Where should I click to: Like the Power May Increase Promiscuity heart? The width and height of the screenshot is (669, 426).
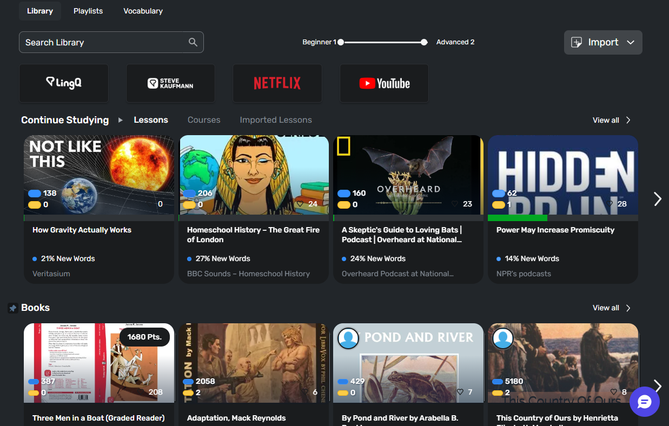[x=609, y=204]
